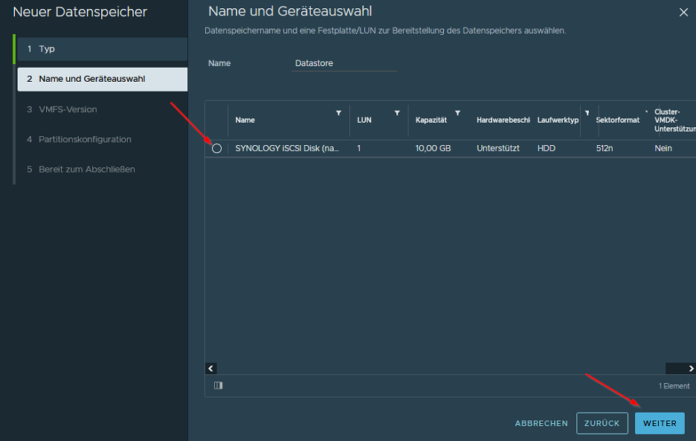This screenshot has height=441, width=696.
Task: Click the Hardwarebeschleunigung column header
Action: coord(503,120)
